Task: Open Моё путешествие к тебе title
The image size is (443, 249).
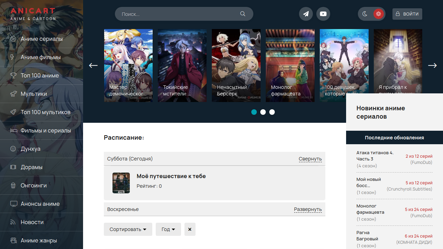Action: pos(171,176)
